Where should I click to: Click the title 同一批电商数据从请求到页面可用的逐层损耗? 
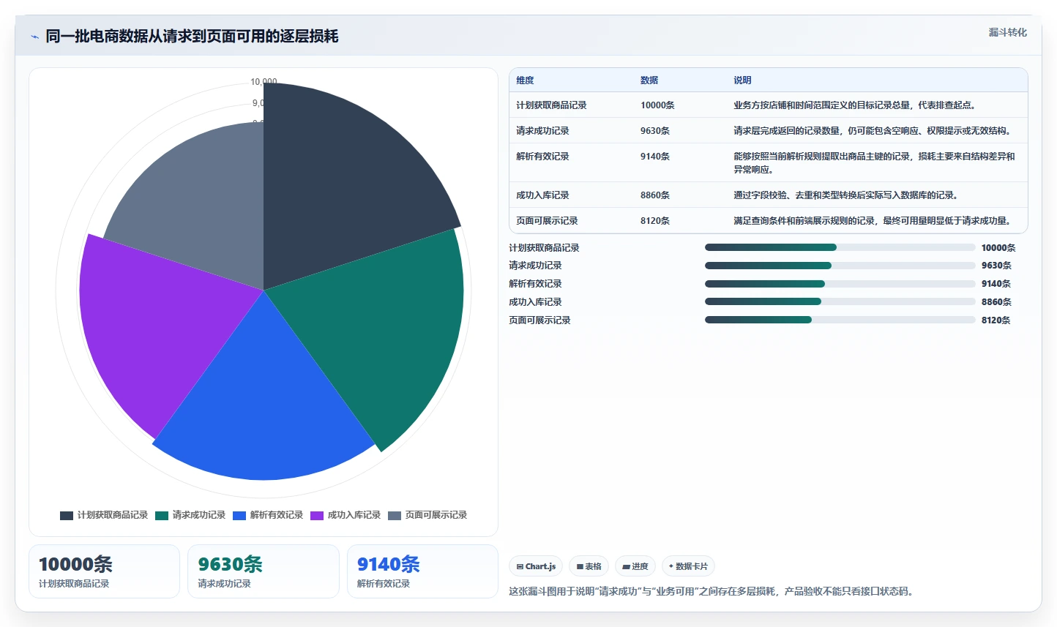click(192, 37)
